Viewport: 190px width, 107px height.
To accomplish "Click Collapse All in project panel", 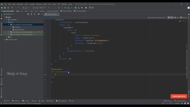I will (x=35, y=14).
